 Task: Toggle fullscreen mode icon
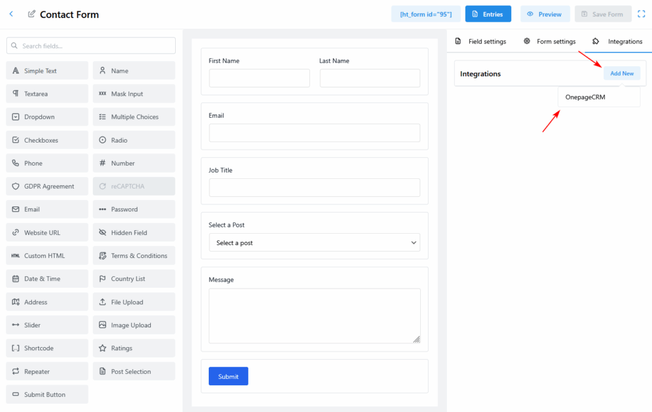[x=641, y=14]
